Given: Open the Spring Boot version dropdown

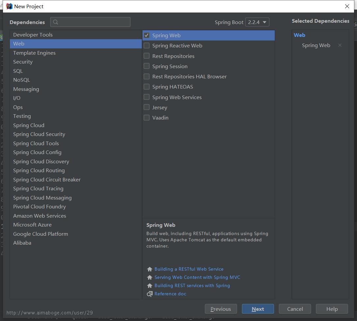Looking at the screenshot, I should (x=257, y=22).
